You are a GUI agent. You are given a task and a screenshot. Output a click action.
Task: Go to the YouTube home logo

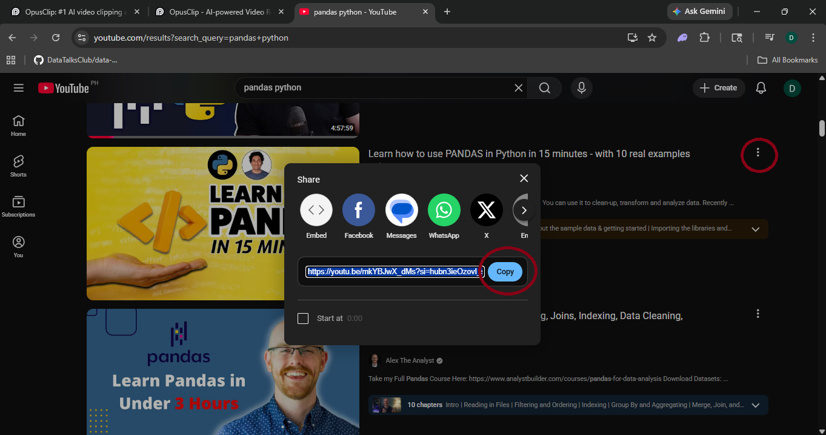[x=64, y=88]
